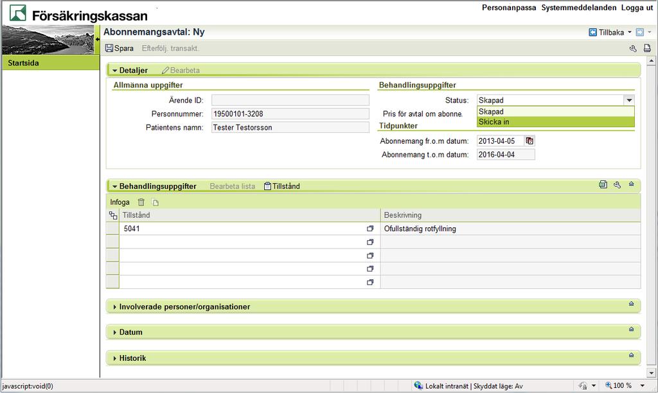Click the Försäkringskassan logo icon

pos(18,13)
